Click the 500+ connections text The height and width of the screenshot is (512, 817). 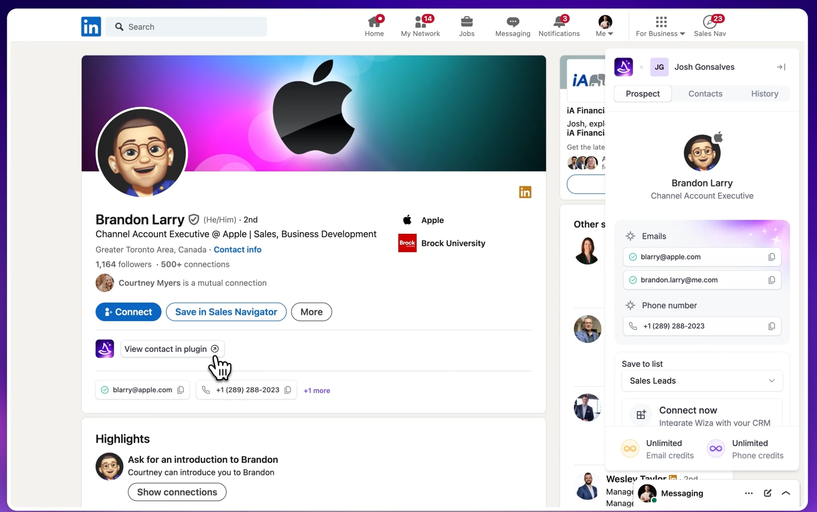coord(195,264)
